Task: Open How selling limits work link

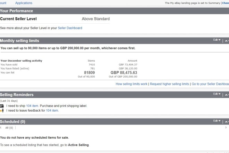Action: coord(132,84)
